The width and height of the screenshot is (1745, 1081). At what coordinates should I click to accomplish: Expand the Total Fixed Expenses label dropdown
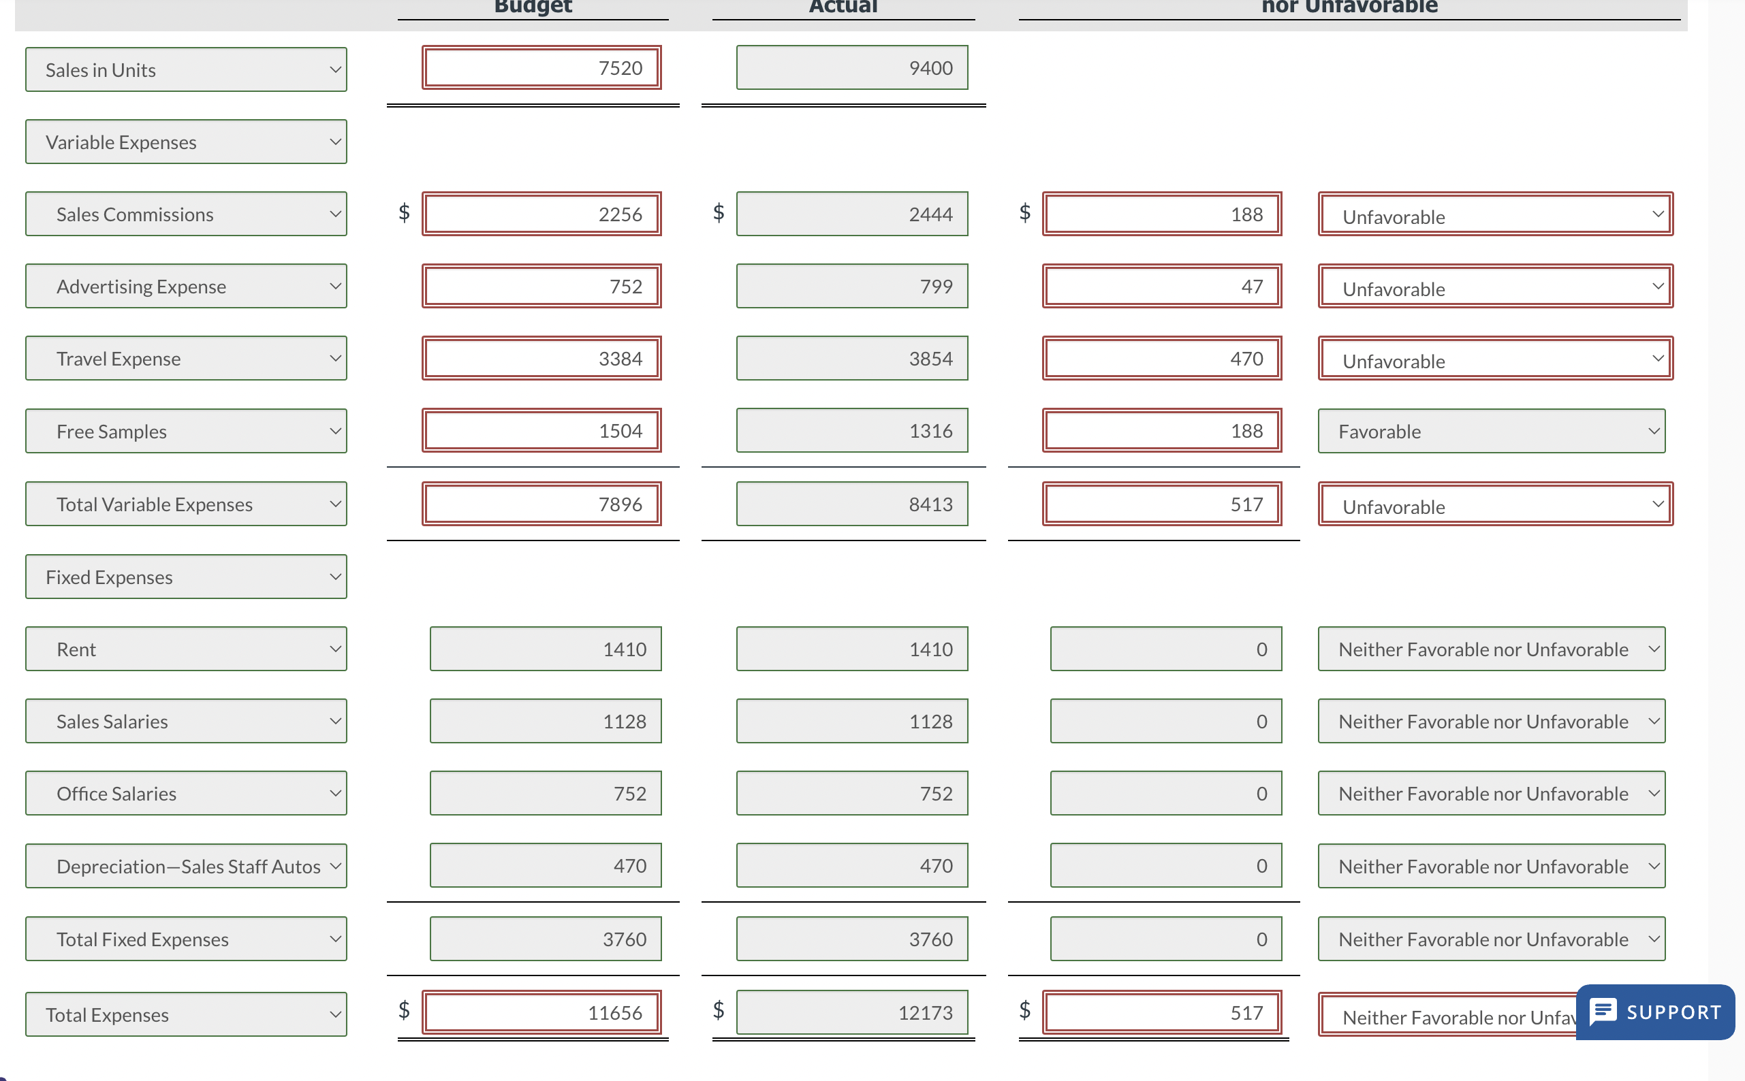click(x=186, y=939)
